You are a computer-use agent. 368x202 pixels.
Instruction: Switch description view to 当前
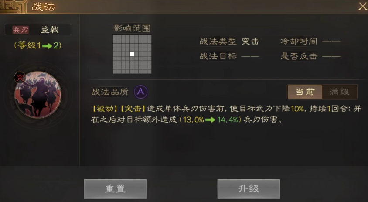pyautogui.click(x=305, y=92)
